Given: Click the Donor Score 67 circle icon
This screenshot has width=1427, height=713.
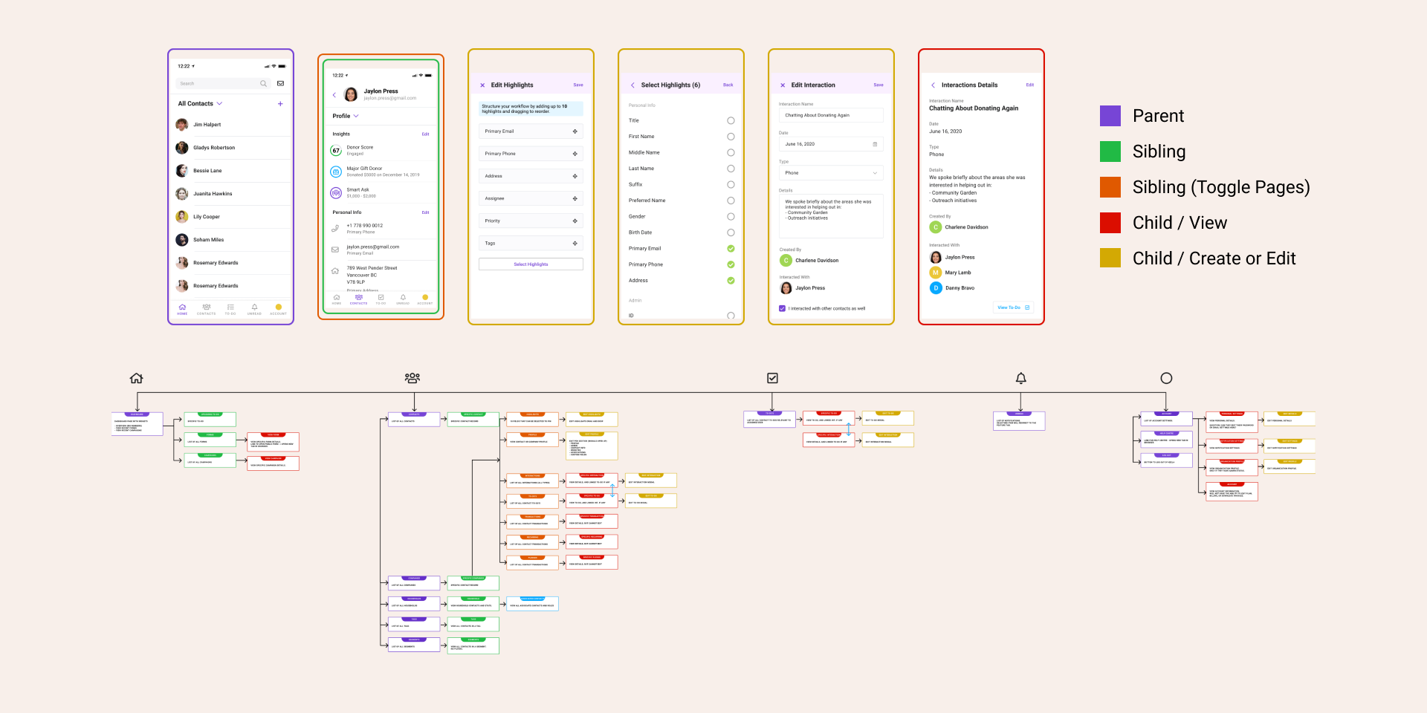Looking at the screenshot, I should coord(336,151).
